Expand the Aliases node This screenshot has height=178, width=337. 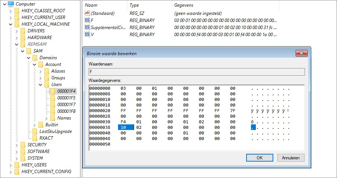pyautogui.click(x=41, y=71)
